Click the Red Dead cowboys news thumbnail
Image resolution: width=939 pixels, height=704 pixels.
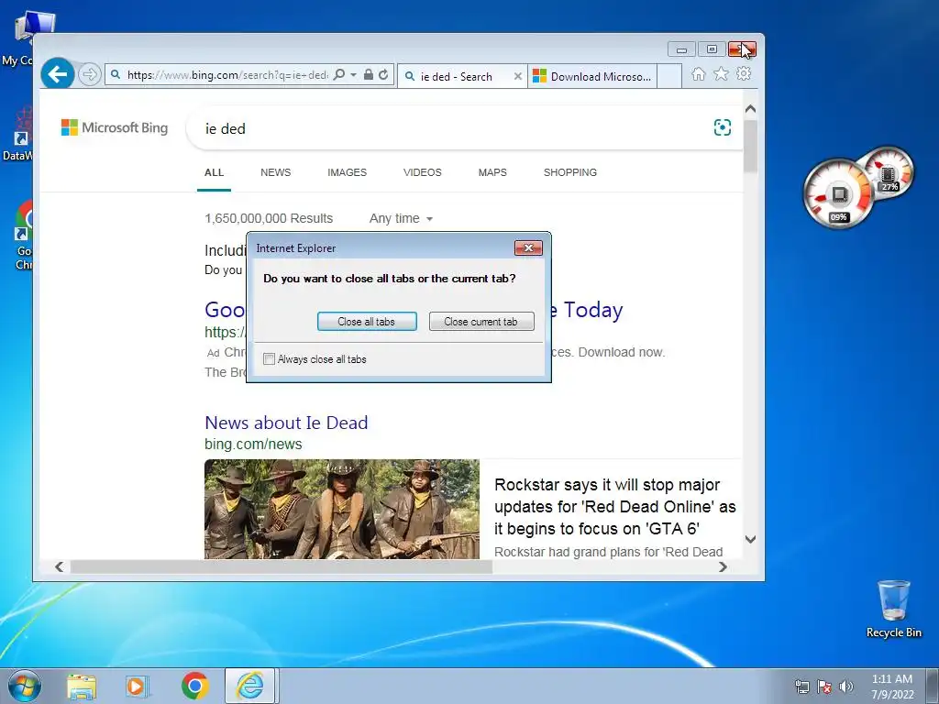pyautogui.click(x=342, y=510)
